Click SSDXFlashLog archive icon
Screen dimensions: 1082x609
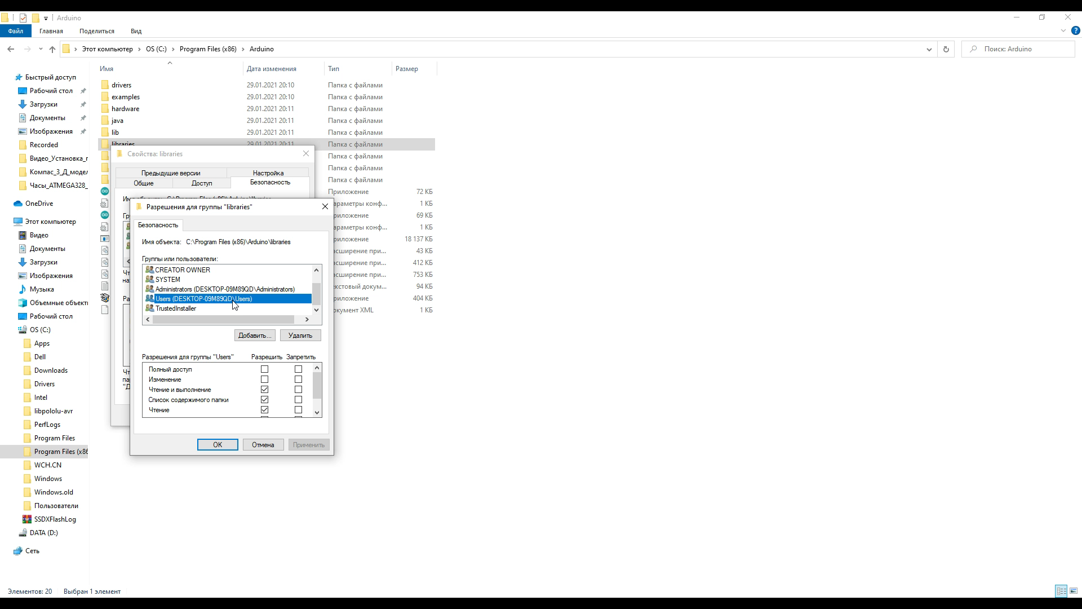coord(27,519)
